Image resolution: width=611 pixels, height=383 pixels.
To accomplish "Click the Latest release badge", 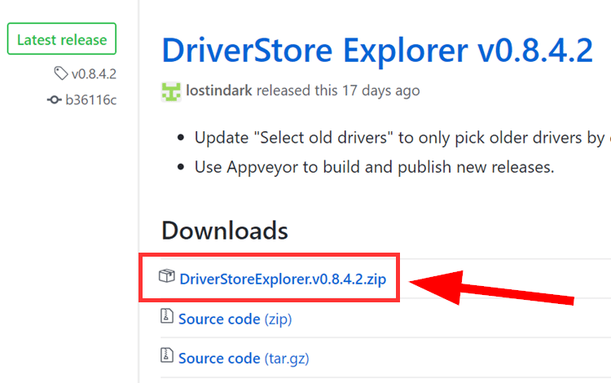I will click(x=62, y=39).
